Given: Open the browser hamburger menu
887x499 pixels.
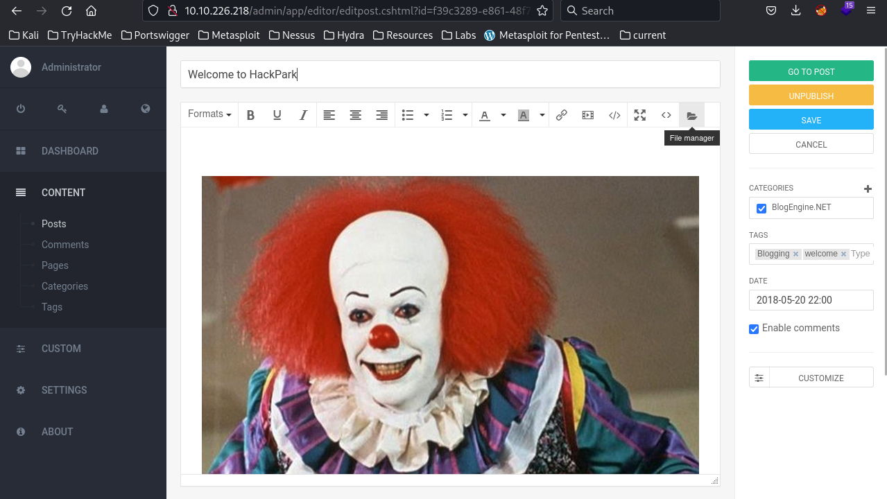Looking at the screenshot, I should [872, 11].
